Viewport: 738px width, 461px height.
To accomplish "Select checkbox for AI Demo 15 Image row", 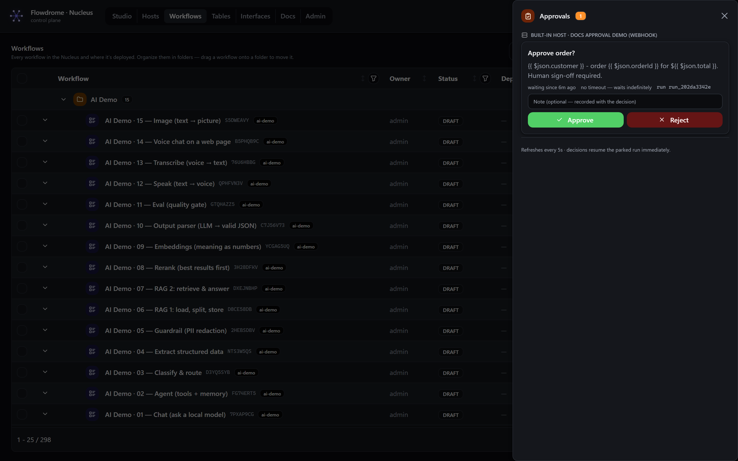I will click(22, 120).
